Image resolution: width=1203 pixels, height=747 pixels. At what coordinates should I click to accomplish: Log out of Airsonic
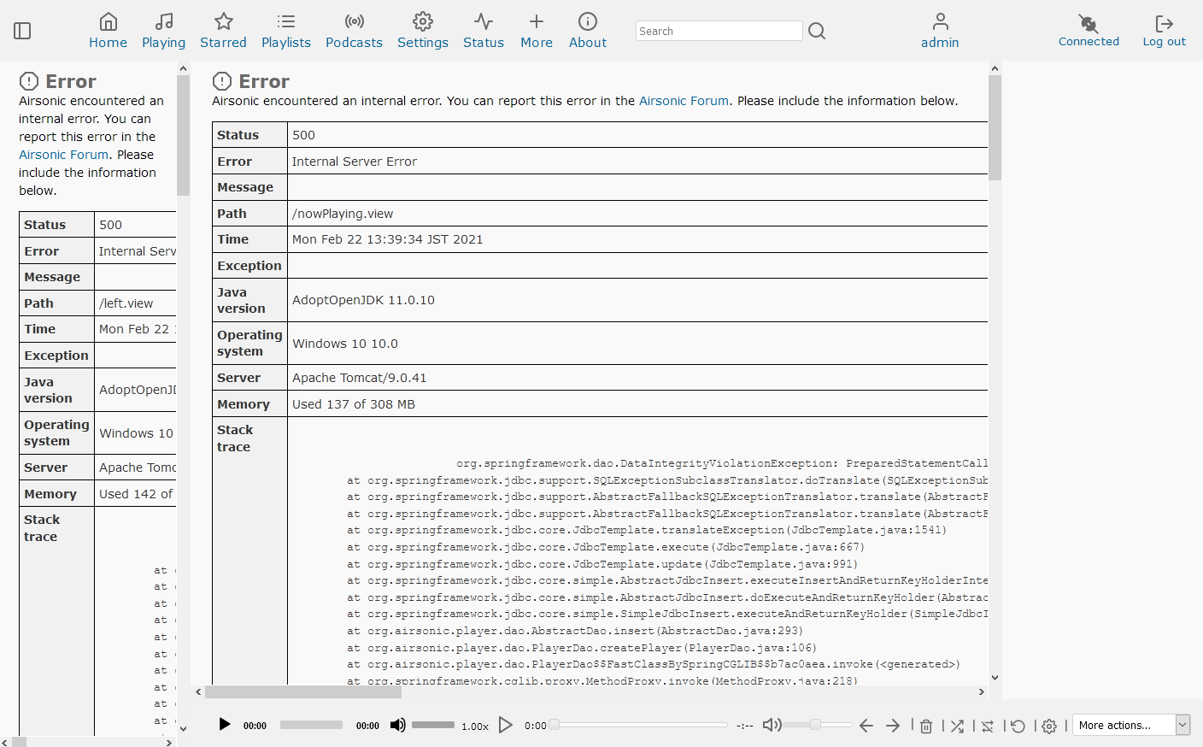(1164, 31)
